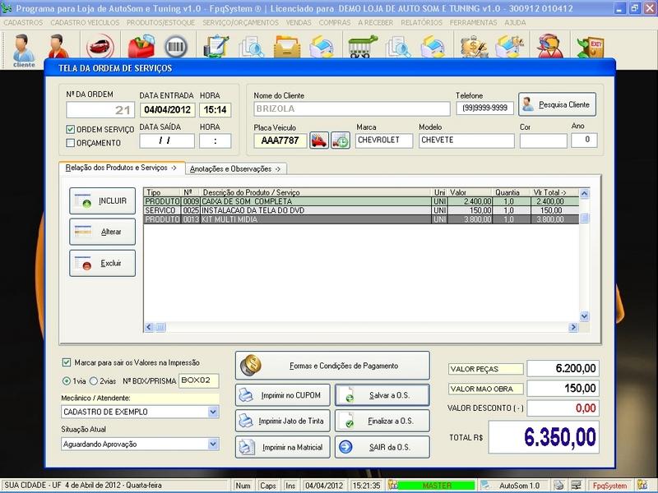Click the Pesquisa Cliente button

pos(556,105)
